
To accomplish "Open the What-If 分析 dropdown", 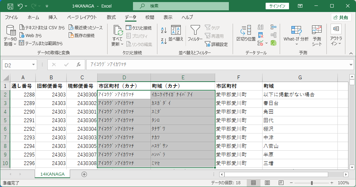I will [x=296, y=35].
